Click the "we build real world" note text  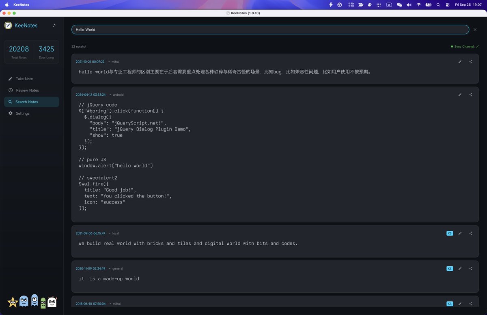click(188, 243)
